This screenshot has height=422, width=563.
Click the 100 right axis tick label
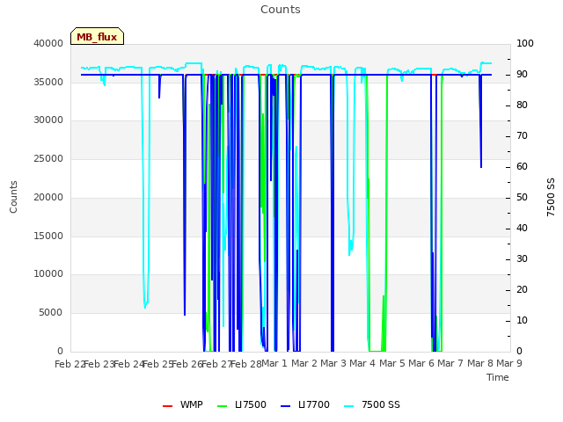(x=525, y=43)
